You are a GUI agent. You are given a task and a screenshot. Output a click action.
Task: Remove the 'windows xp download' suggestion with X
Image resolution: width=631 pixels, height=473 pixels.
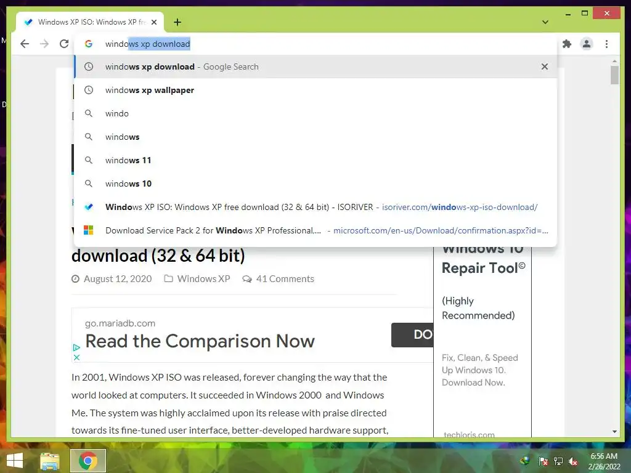(x=545, y=67)
